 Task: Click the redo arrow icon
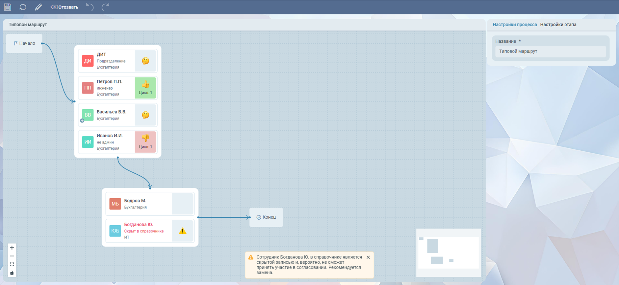coord(105,7)
